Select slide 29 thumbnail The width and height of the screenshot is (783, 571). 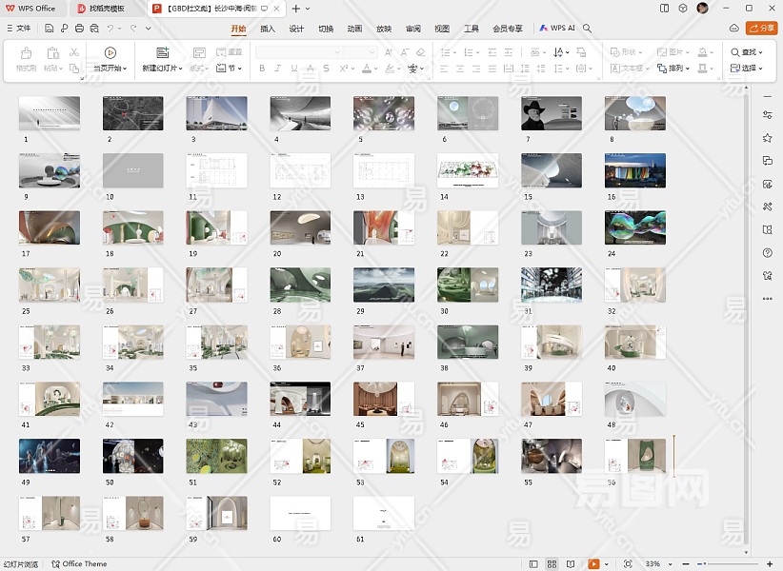[384, 285]
